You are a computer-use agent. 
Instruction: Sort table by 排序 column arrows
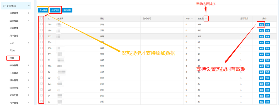tap(192, 19)
